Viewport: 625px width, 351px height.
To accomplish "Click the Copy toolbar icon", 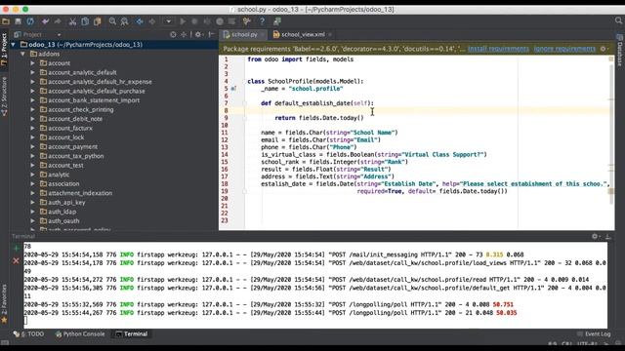I will pos(85,21).
